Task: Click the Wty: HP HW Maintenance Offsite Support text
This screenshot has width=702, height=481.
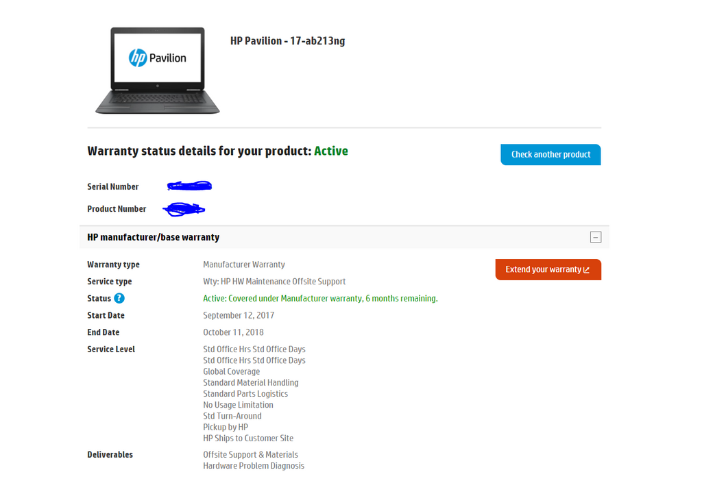Action: (274, 282)
